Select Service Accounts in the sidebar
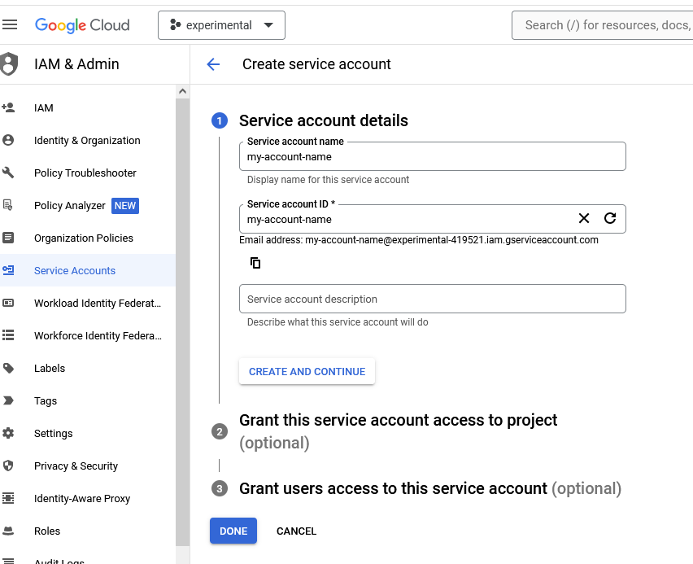 click(x=73, y=270)
